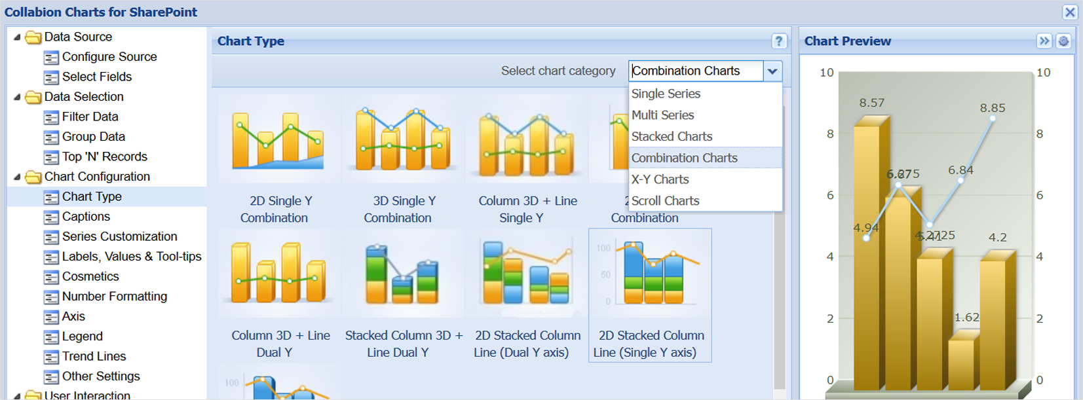Open the Legend settings page
This screenshot has width=1083, height=400.
click(x=83, y=336)
